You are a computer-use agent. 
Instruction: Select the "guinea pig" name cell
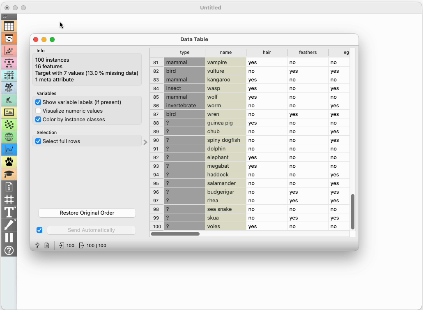point(225,123)
